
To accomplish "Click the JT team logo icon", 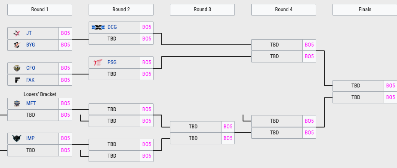I will coord(17,33).
